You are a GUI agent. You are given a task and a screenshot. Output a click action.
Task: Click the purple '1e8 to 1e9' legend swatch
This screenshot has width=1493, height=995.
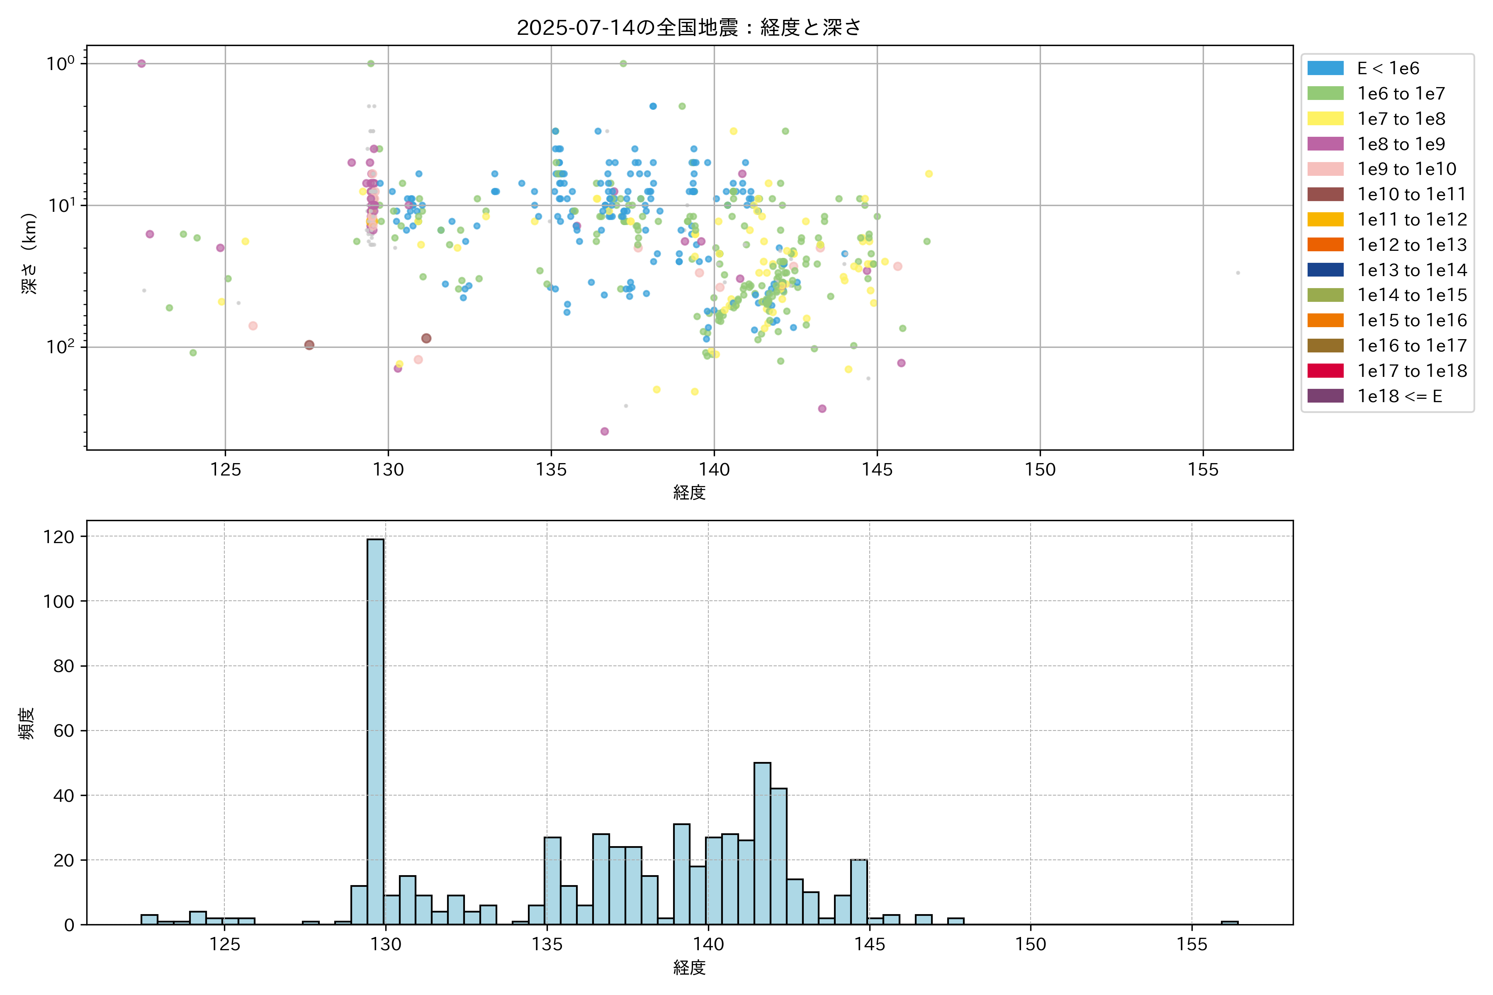pos(1325,144)
